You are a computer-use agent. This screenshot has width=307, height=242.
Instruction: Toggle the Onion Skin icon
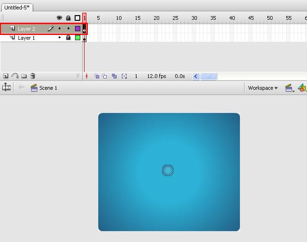coord(97,76)
